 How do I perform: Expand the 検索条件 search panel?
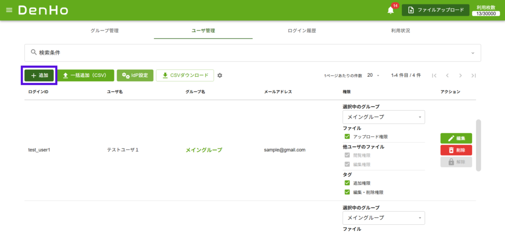(252, 53)
